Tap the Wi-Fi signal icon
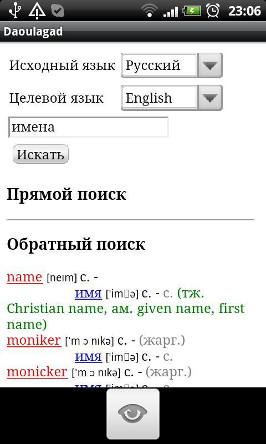The height and width of the screenshot is (444, 266). pyautogui.click(x=150, y=11)
